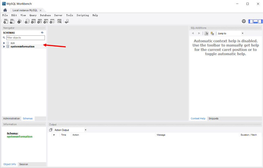The height and width of the screenshot is (168, 263).
Task: Maximize the MySQL Workbench window
Action: point(248,4)
